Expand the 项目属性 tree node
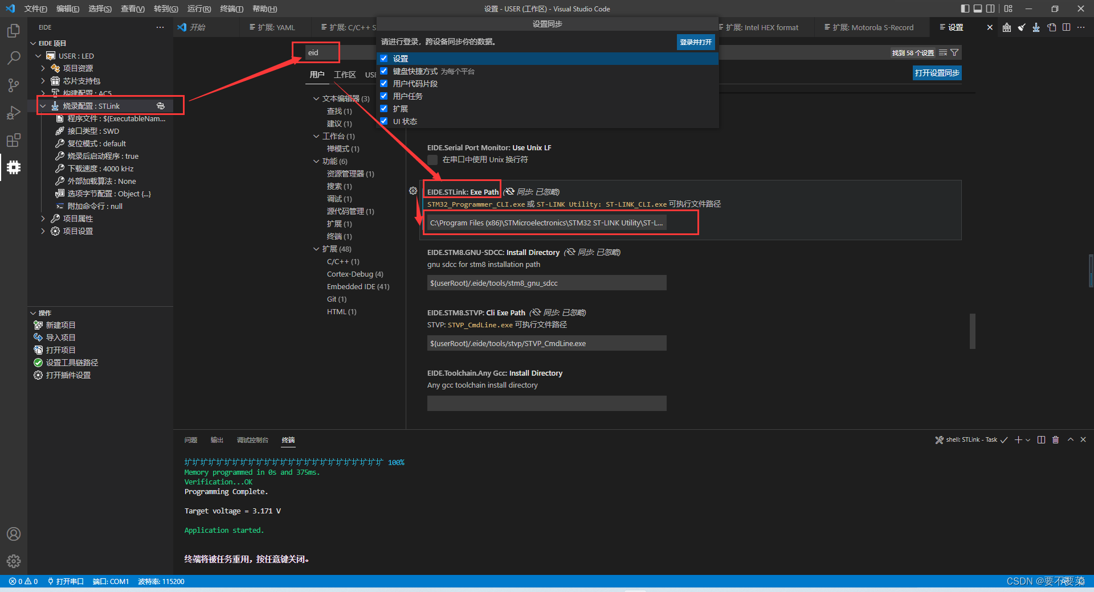 [x=43, y=219]
